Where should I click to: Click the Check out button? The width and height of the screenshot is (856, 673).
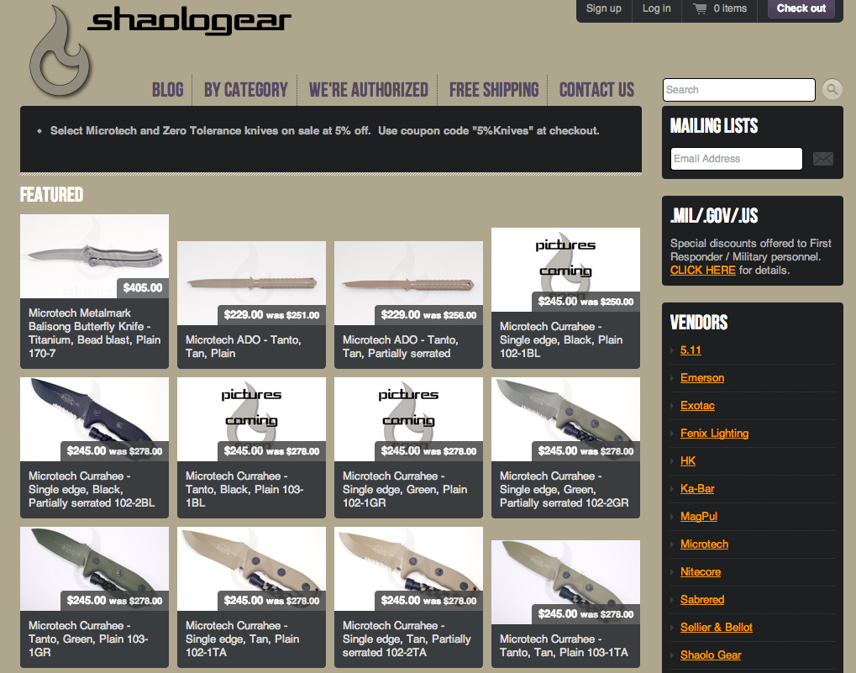point(801,8)
